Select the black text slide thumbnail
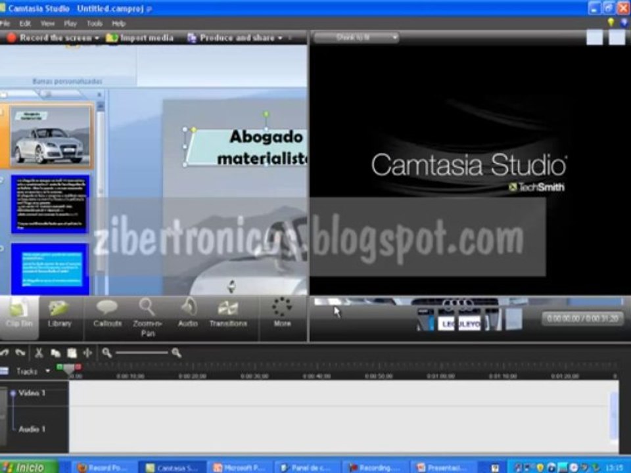Image resolution: width=631 pixels, height=473 pixels. (x=50, y=204)
